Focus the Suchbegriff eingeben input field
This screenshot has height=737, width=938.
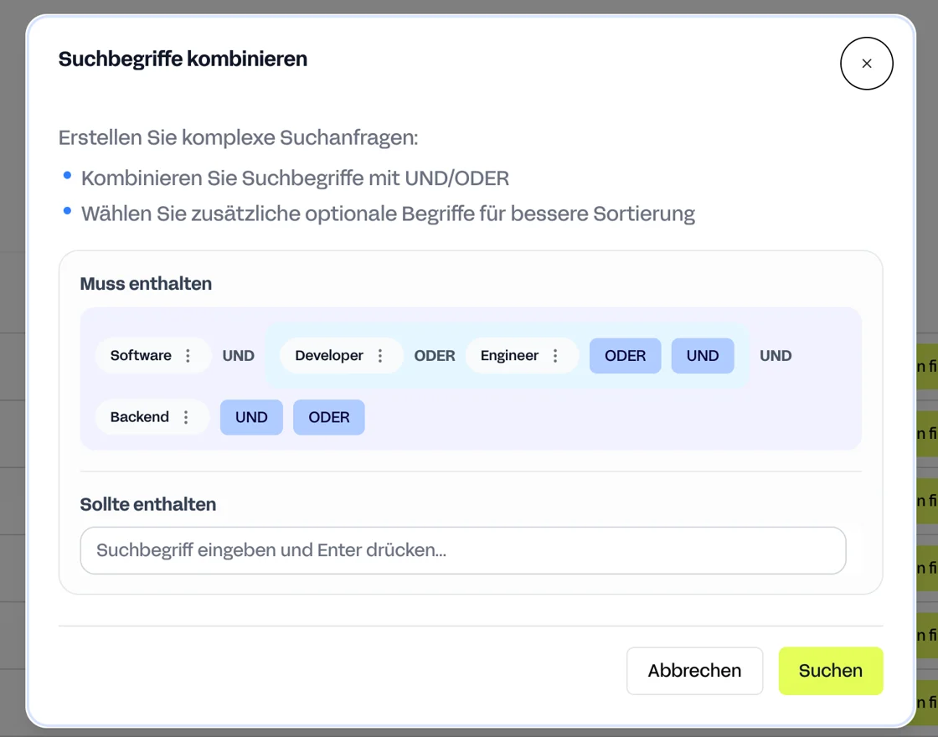tap(463, 550)
